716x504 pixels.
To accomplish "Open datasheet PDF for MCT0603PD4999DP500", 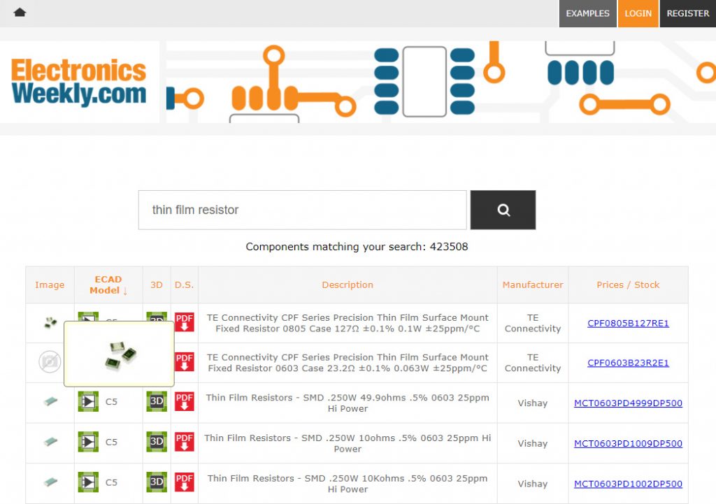I will (185, 402).
